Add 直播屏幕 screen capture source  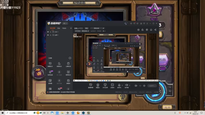90,86
